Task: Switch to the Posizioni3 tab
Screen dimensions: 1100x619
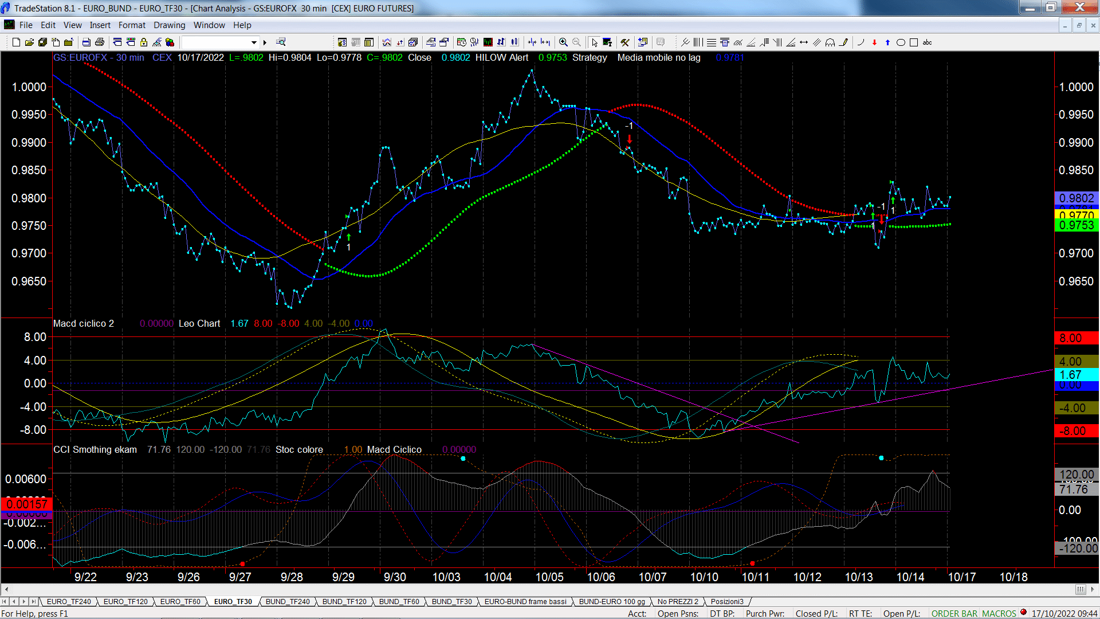Action: coord(727,601)
